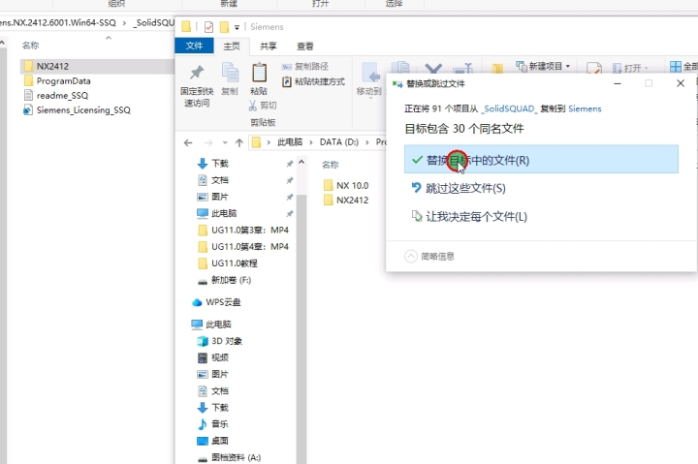
Task: Click 此电脑 in the address bar path
Action: 290,142
